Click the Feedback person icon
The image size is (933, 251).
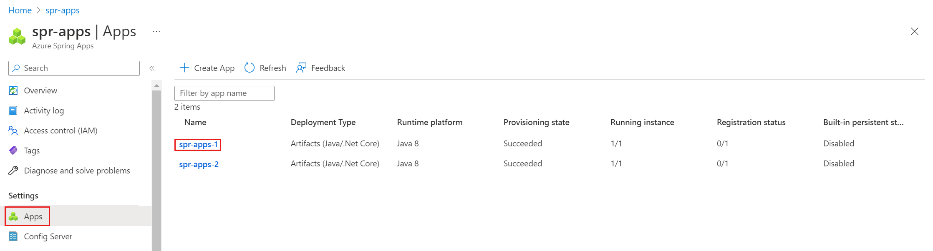[301, 68]
